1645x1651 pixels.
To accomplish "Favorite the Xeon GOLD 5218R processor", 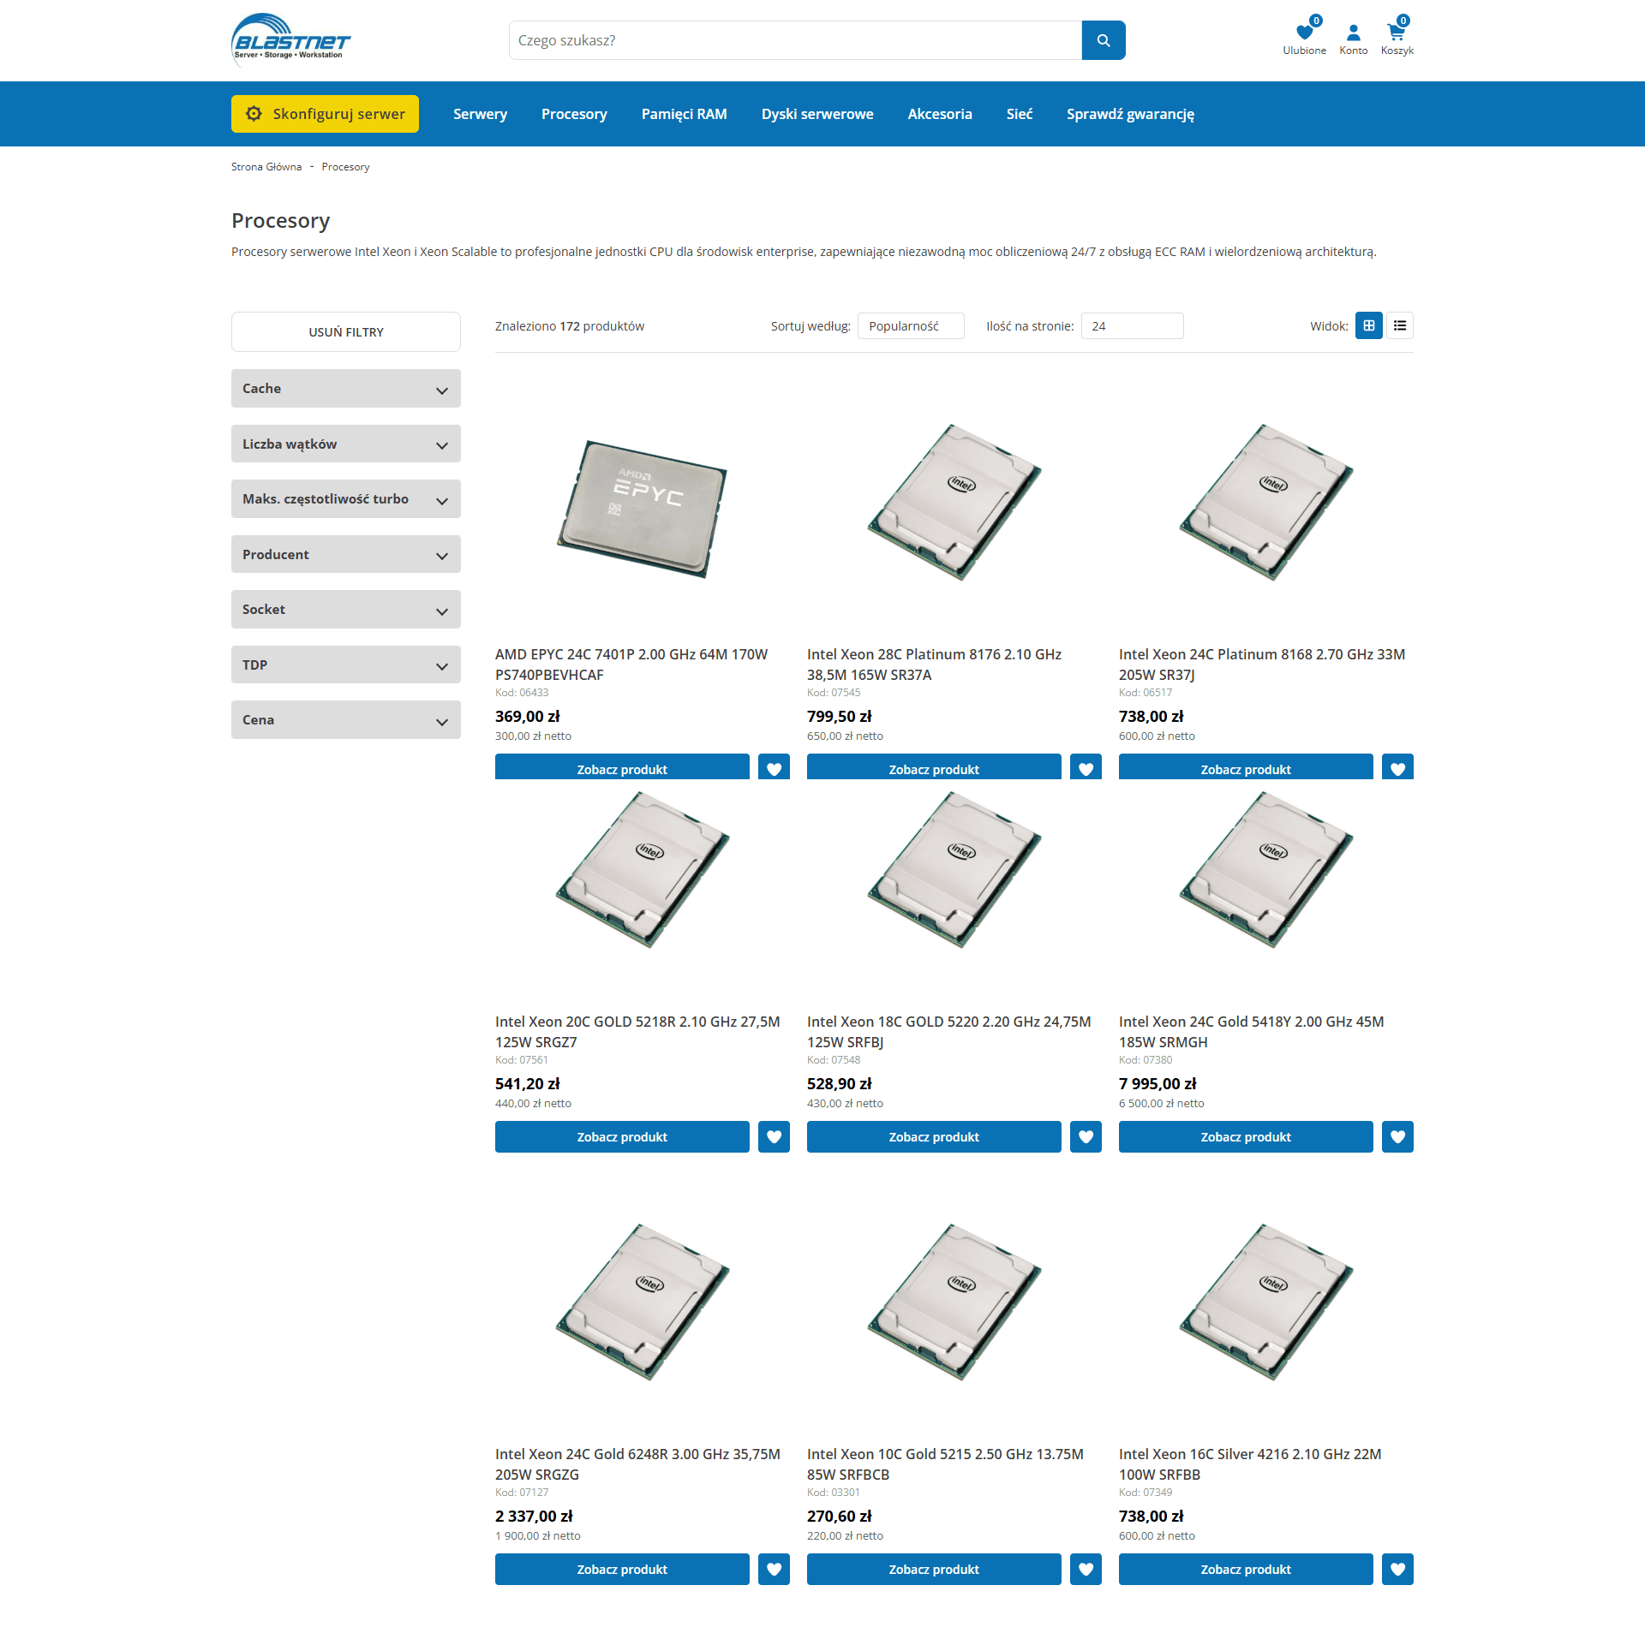I will 774,1136.
